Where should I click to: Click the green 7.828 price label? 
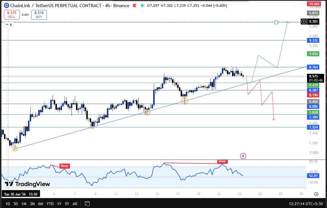(314, 113)
